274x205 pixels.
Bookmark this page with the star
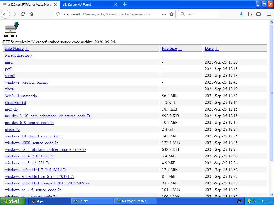click(172, 14)
